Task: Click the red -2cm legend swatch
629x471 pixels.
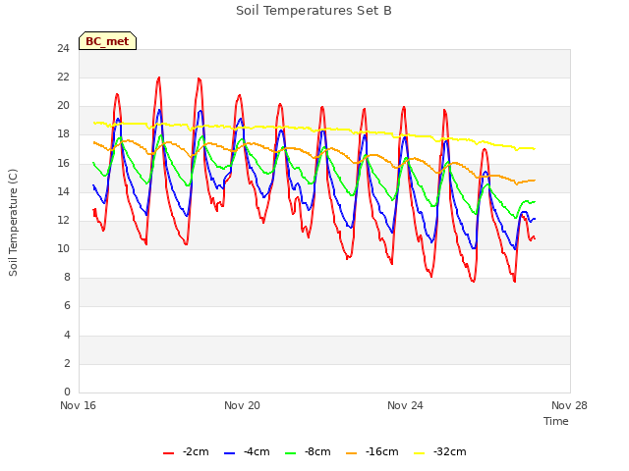Action: click(168, 453)
